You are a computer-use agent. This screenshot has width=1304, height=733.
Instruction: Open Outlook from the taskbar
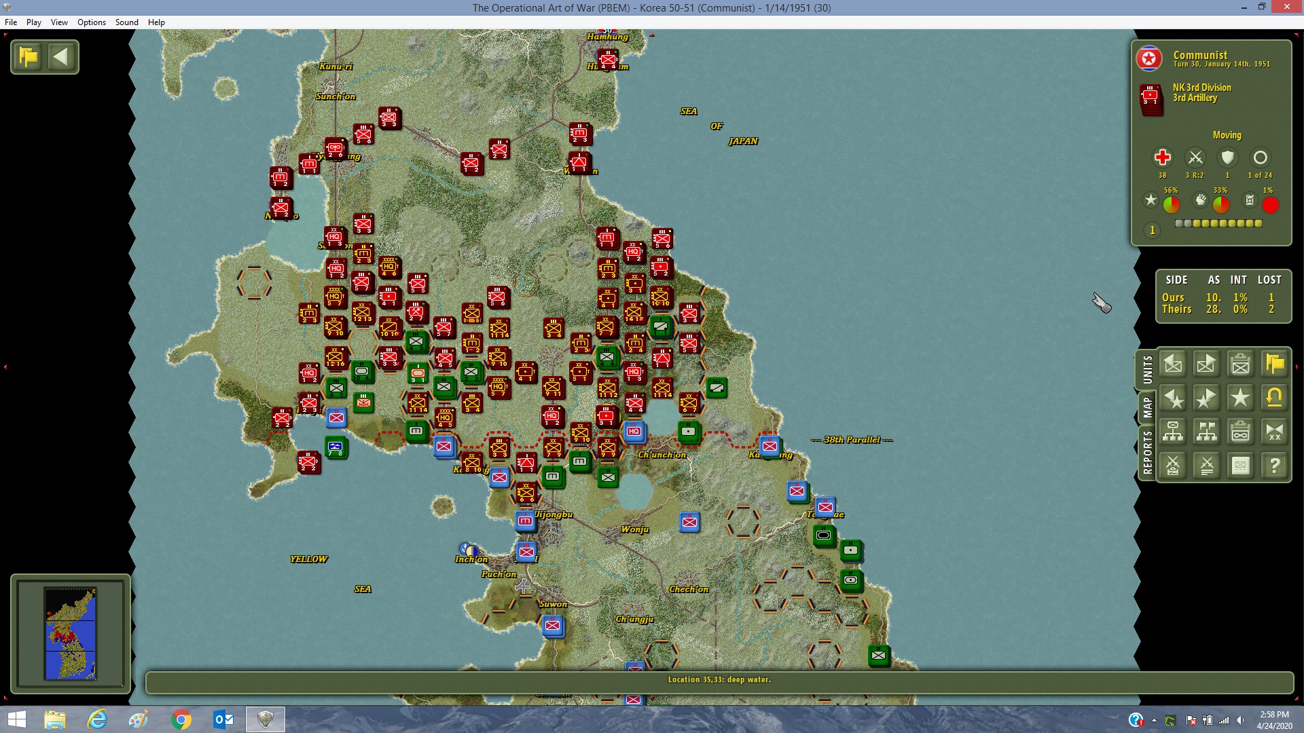tap(223, 719)
